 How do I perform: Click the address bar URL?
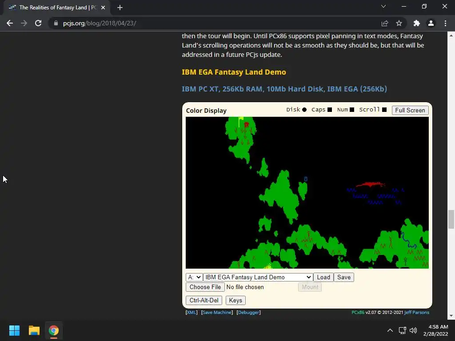coord(100,23)
